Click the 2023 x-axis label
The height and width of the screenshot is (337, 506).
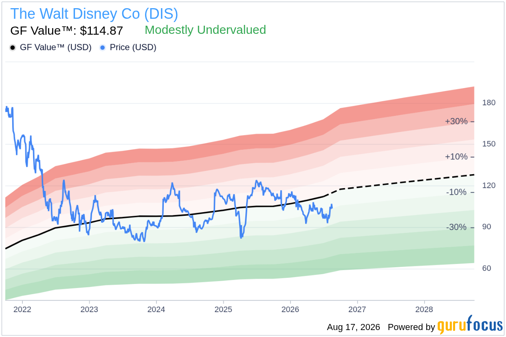(89, 310)
